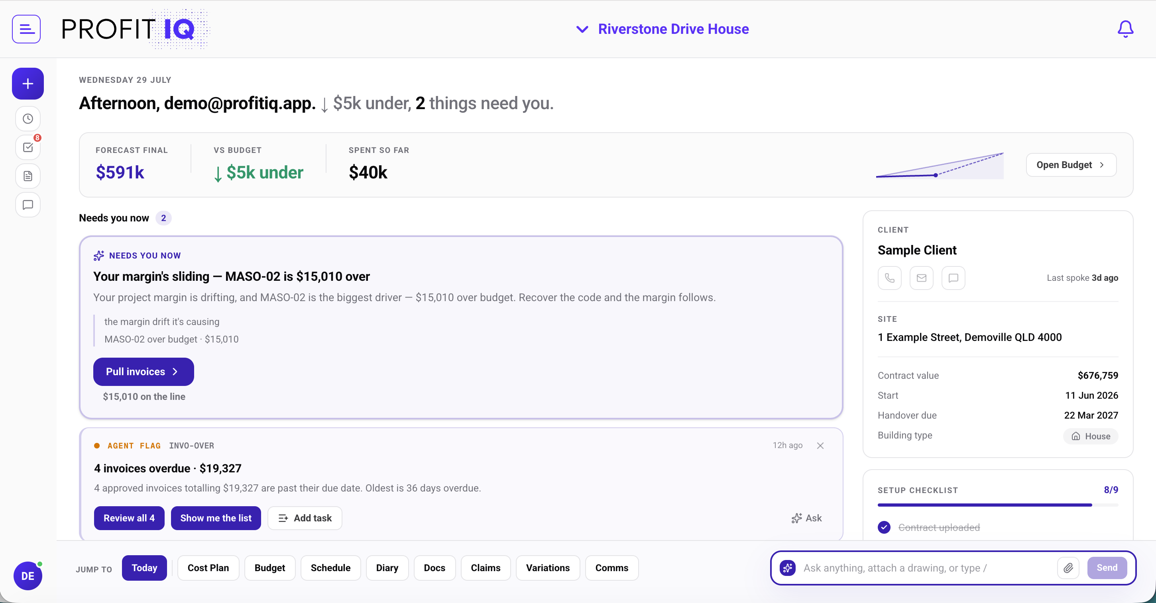Click the 11 Jun 2026 start date
1156x603 pixels.
[x=1091, y=395]
